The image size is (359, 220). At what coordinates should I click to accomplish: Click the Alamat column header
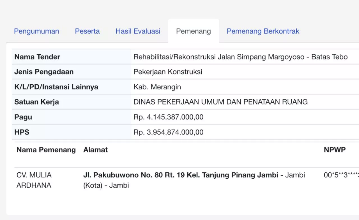[x=95, y=150]
